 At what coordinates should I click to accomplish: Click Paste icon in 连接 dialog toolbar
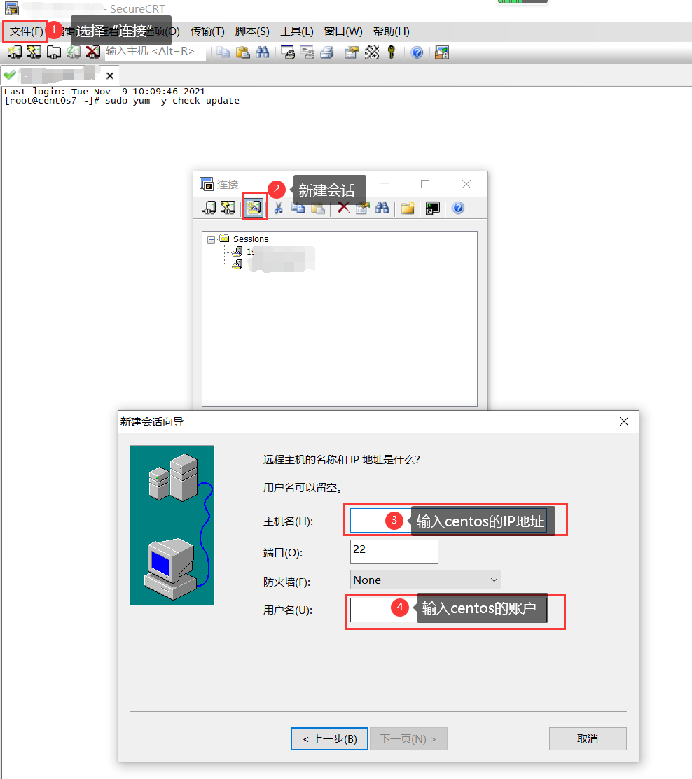click(x=318, y=208)
